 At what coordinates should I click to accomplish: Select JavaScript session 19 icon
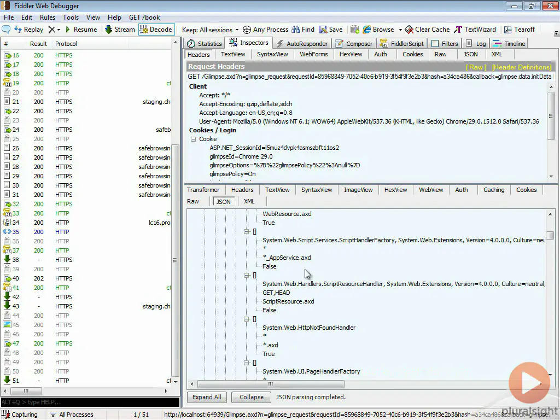(7, 83)
